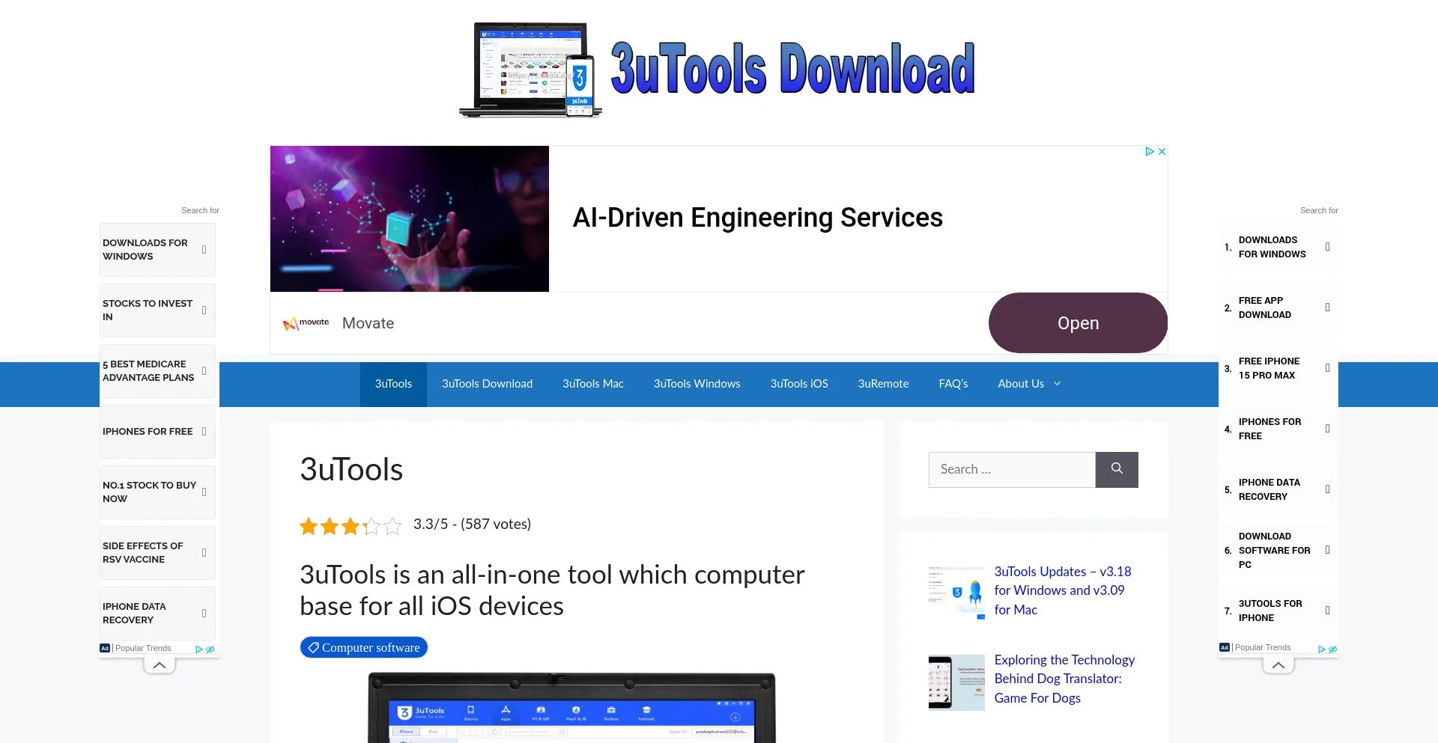Open left ad Side Effects of RSV Vaccine
Image resolution: width=1438 pixels, height=743 pixels.
(157, 553)
